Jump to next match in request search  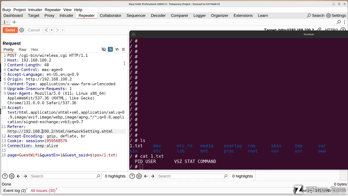pyautogui.click(x=25, y=176)
